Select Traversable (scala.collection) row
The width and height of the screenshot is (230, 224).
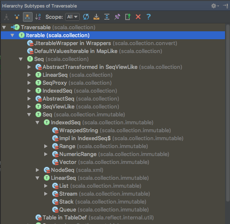tap(113, 28)
